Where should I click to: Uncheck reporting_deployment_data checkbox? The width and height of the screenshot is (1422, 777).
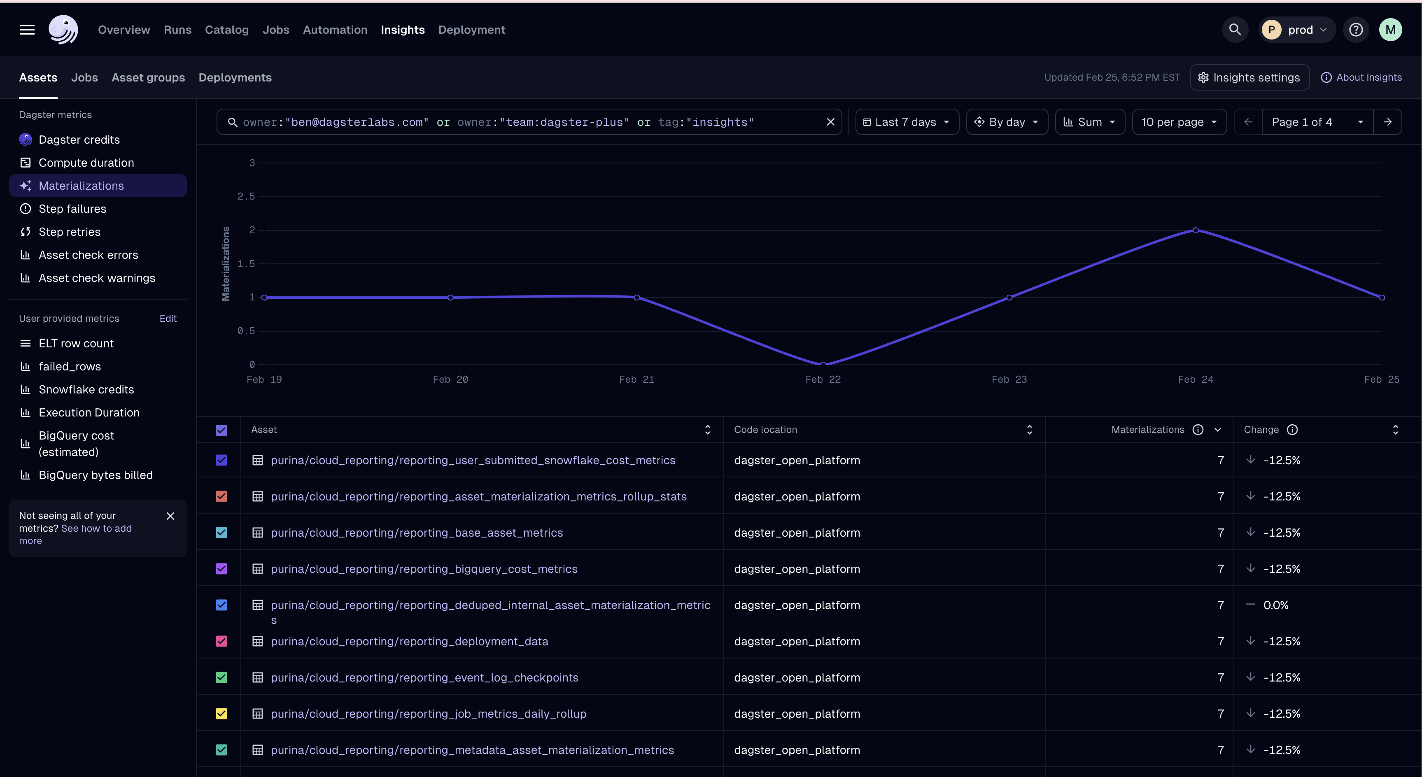pyautogui.click(x=221, y=641)
